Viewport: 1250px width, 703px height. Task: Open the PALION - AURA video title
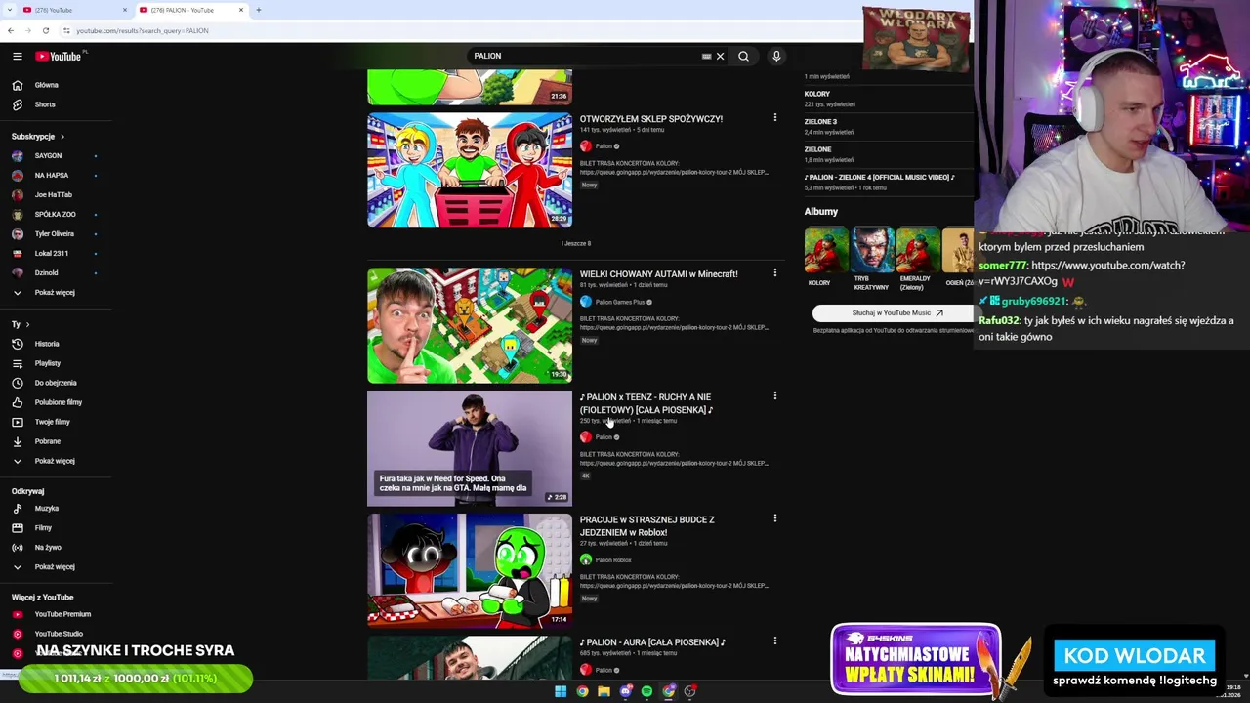[x=652, y=642]
